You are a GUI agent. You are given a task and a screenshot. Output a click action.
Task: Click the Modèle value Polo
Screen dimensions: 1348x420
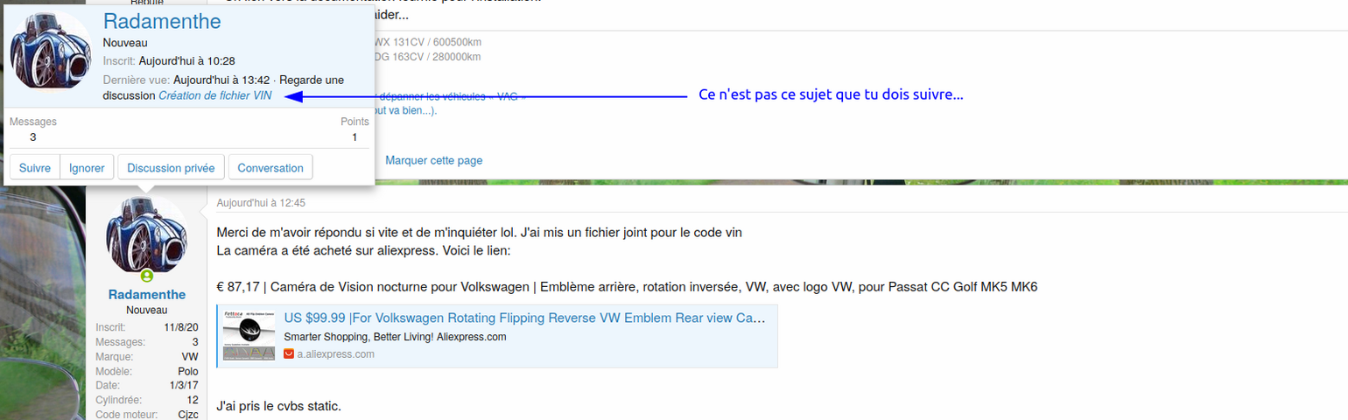pos(188,372)
